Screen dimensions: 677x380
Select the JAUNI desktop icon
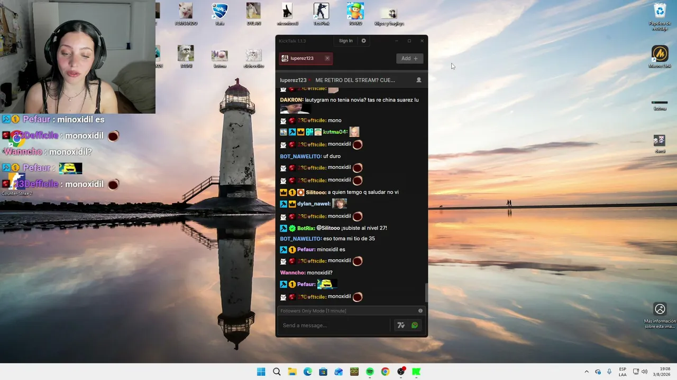(x=186, y=56)
